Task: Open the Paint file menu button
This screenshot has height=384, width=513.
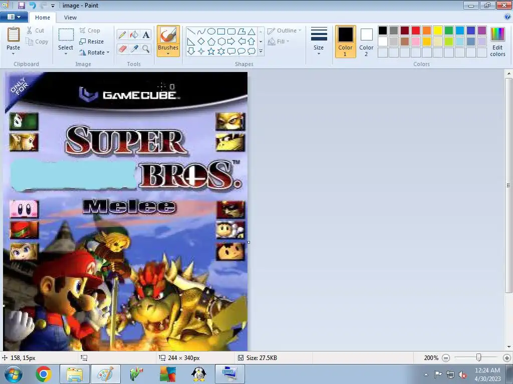Action: [x=14, y=17]
